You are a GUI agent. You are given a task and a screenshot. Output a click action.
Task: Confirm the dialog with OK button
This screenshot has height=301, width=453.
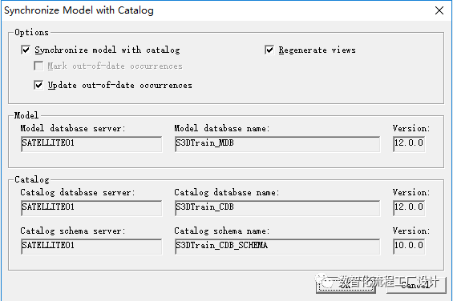click(x=346, y=285)
